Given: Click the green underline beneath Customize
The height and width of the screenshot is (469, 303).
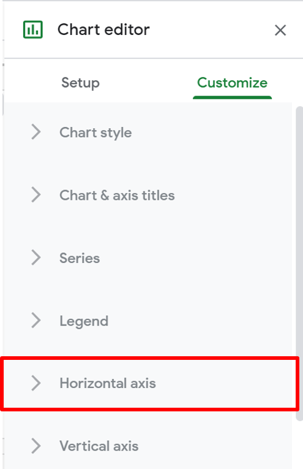Looking at the screenshot, I should click(232, 97).
